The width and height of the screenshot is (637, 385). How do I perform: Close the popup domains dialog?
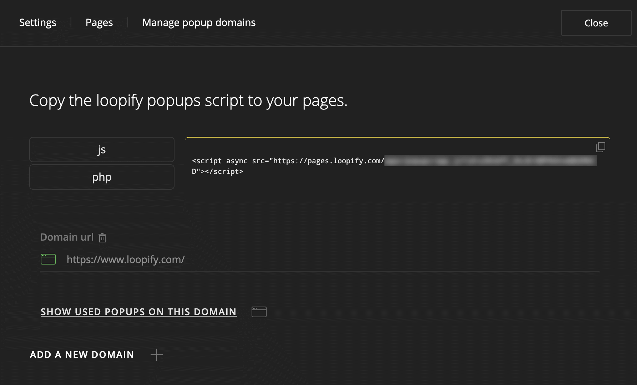tap(596, 23)
